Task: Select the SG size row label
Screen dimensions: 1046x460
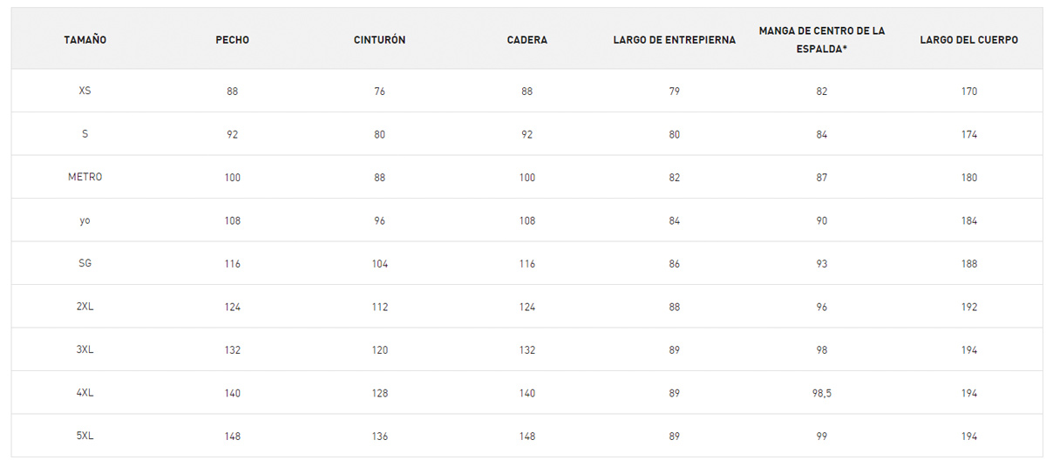Action: coord(85,263)
